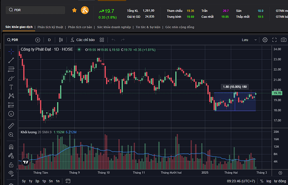Image resolution: width=288 pixels, height=185 pixels.
Task: Open Các chỉ báo indicators
Action: [83, 40]
